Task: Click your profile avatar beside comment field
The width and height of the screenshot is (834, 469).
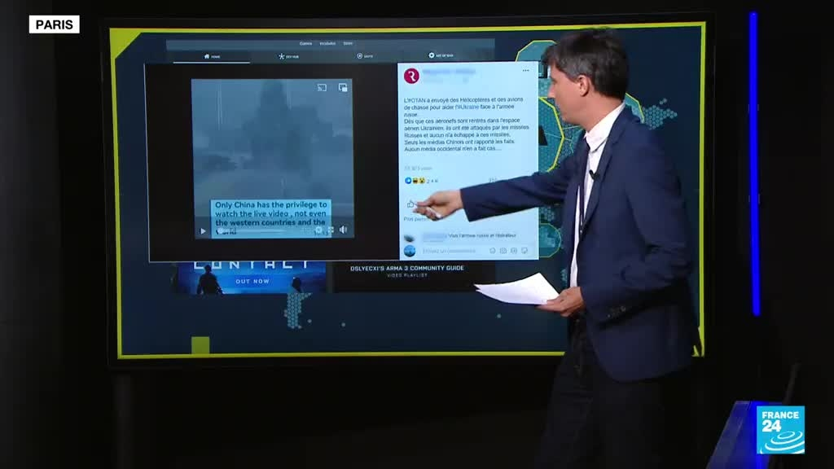Action: [x=410, y=251]
